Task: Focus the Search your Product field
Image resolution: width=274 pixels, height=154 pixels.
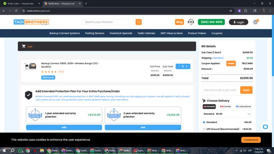Action: point(108,22)
